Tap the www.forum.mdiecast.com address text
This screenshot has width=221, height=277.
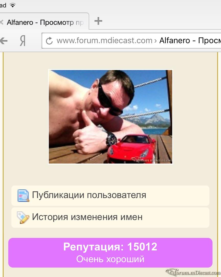click(104, 40)
